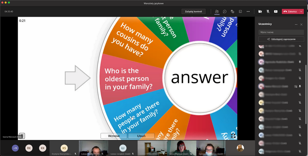Open the rooms icon in the meeting toolbar
Viewport: 308px width, 156px height.
point(240,11)
